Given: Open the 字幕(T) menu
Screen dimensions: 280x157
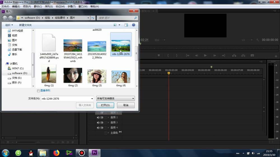Looking at the screenshot, I should (71, 6).
